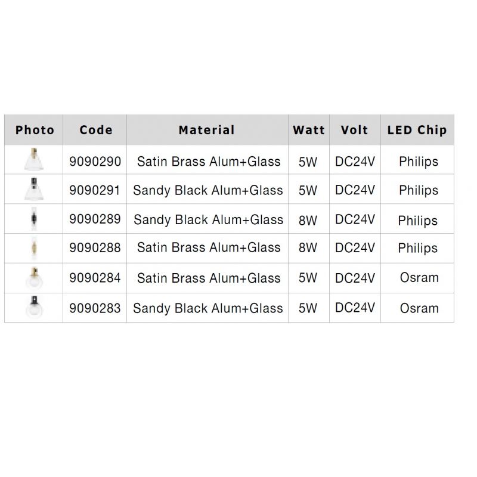477x477 pixels.
Task: Click the Volt column header
Action: click(x=355, y=130)
